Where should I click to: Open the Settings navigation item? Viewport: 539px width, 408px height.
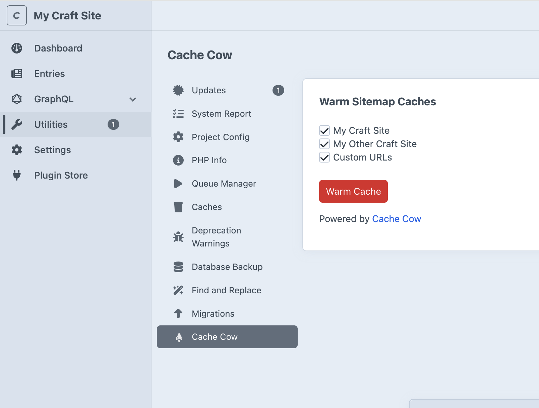pyautogui.click(x=52, y=150)
